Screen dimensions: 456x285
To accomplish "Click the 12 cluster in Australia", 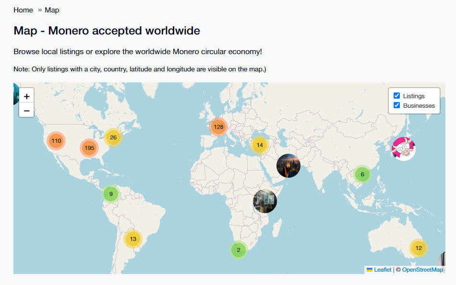I will click(419, 248).
